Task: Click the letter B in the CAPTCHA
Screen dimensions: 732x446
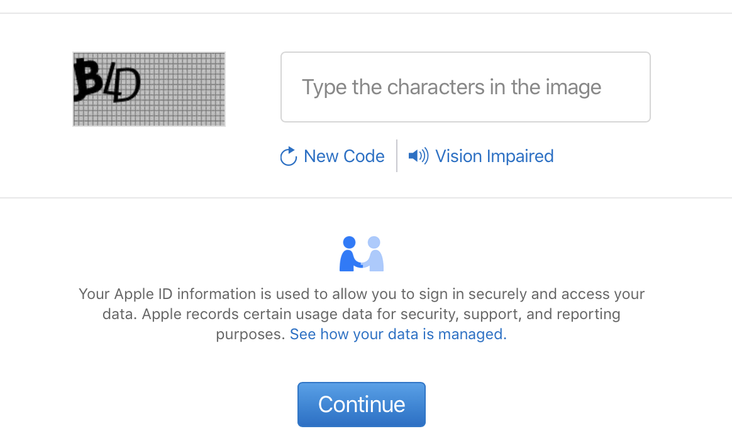Action: pos(88,79)
